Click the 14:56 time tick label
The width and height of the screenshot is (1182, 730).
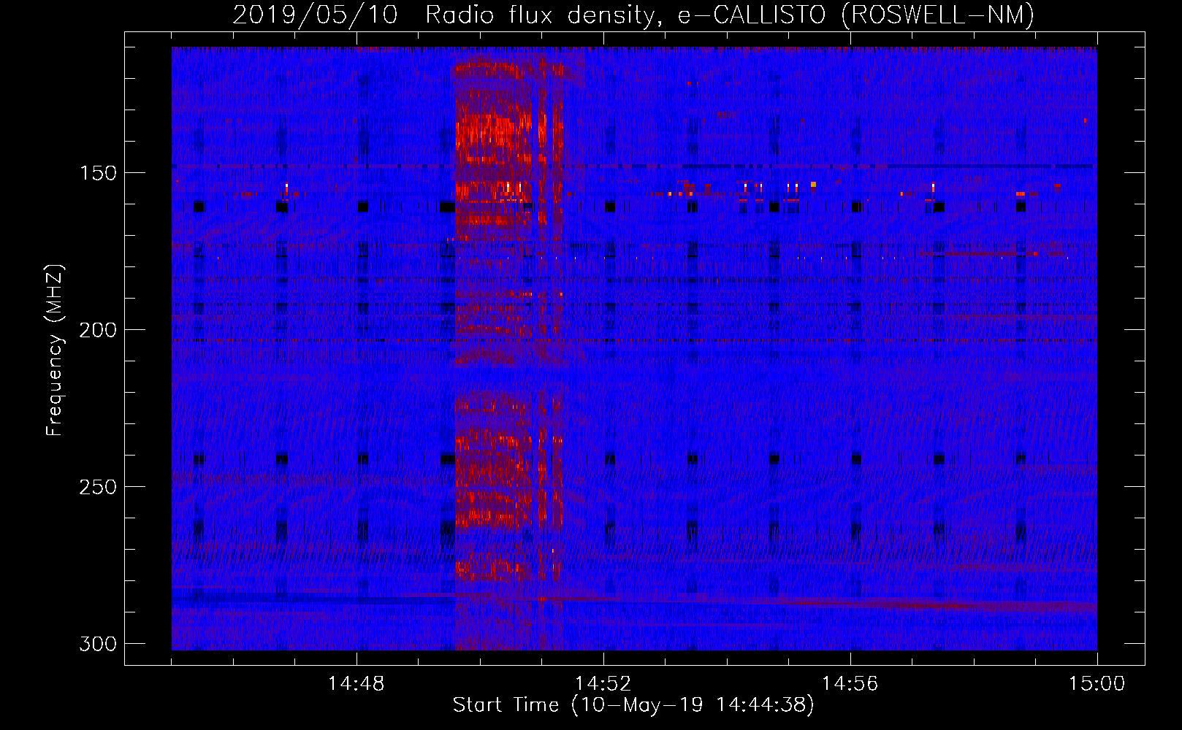(x=850, y=684)
